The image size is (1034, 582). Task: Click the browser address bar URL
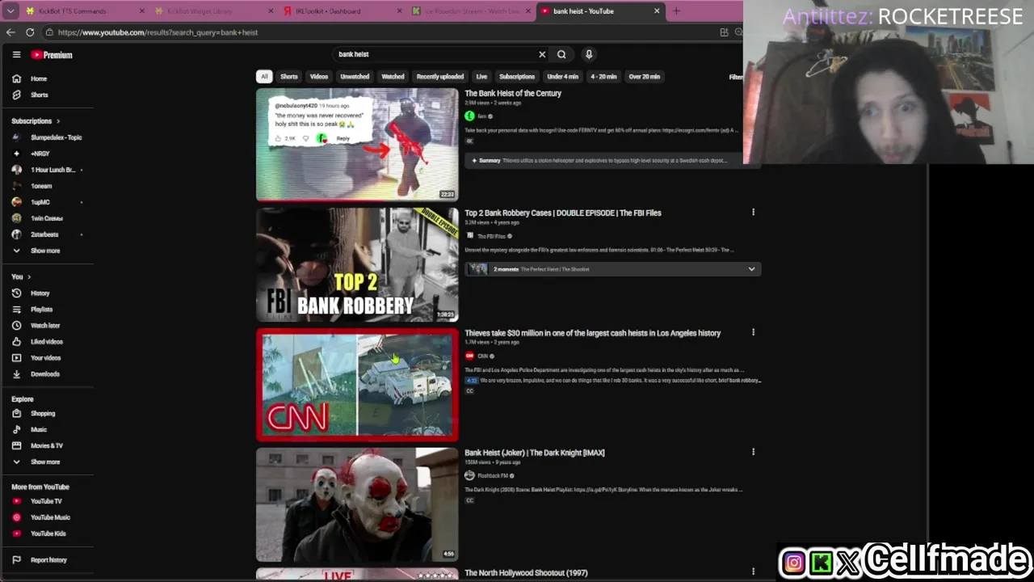click(158, 32)
